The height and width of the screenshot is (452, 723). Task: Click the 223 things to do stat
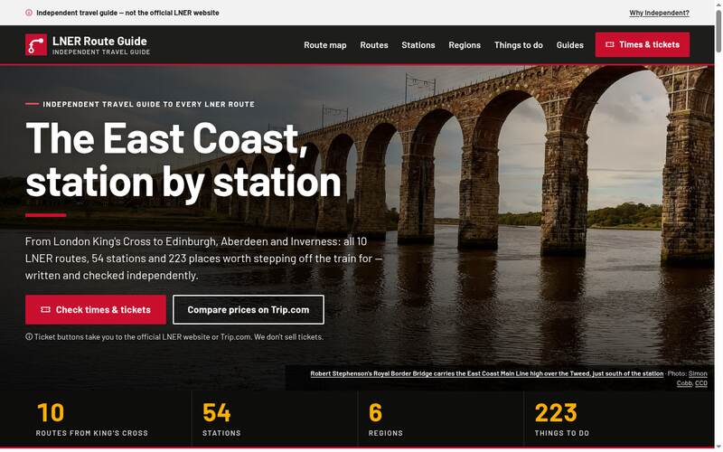pyautogui.click(x=561, y=419)
